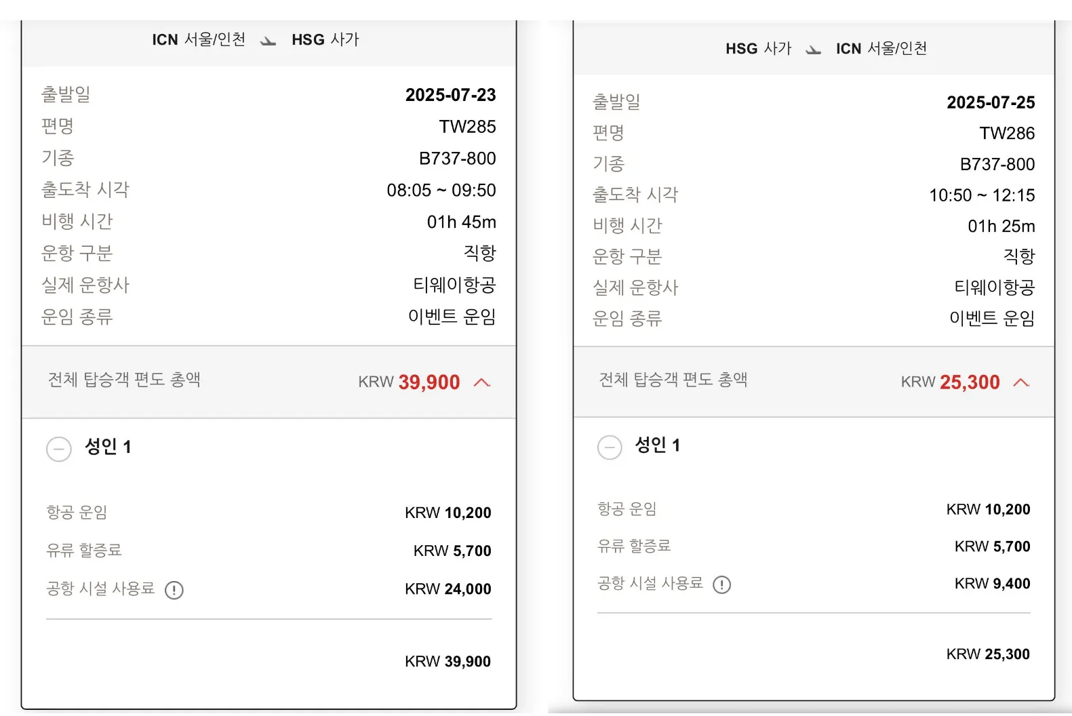The image size is (1072, 716).
Task: Collapse fare breakdown chevron next to KRW 25,300
Action: click(1021, 382)
